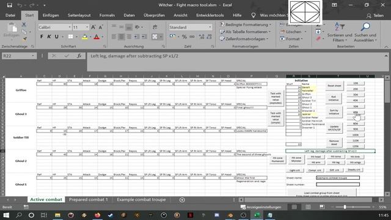Click the clear (eraser) icon in Bearbeiten
391x220 pixels.
(318, 39)
